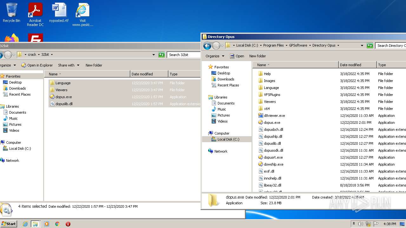
Task: Open Music library in 32bit window sidebar
Action: pos(13,118)
